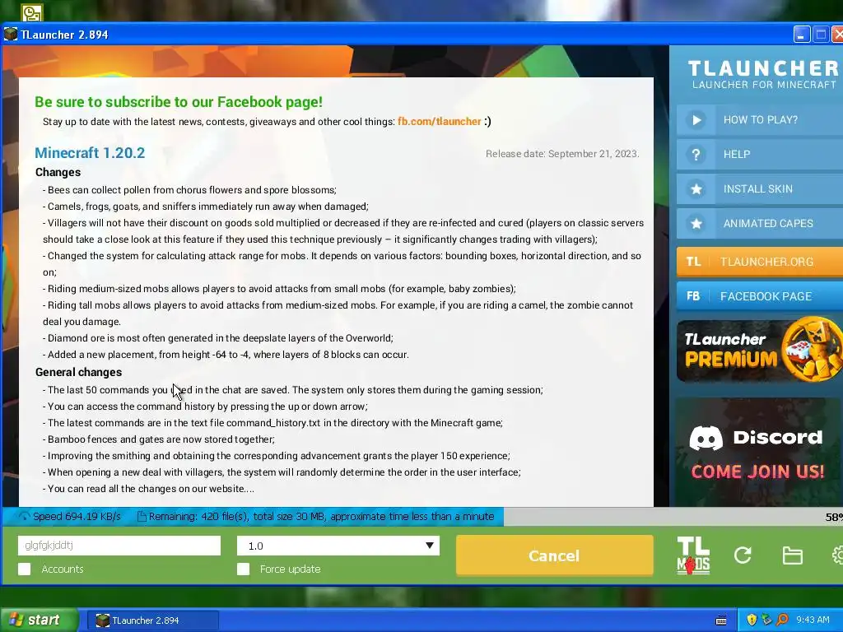Enable the Accounts checkbox
Viewport: 843px width, 632px height.
[x=24, y=569]
